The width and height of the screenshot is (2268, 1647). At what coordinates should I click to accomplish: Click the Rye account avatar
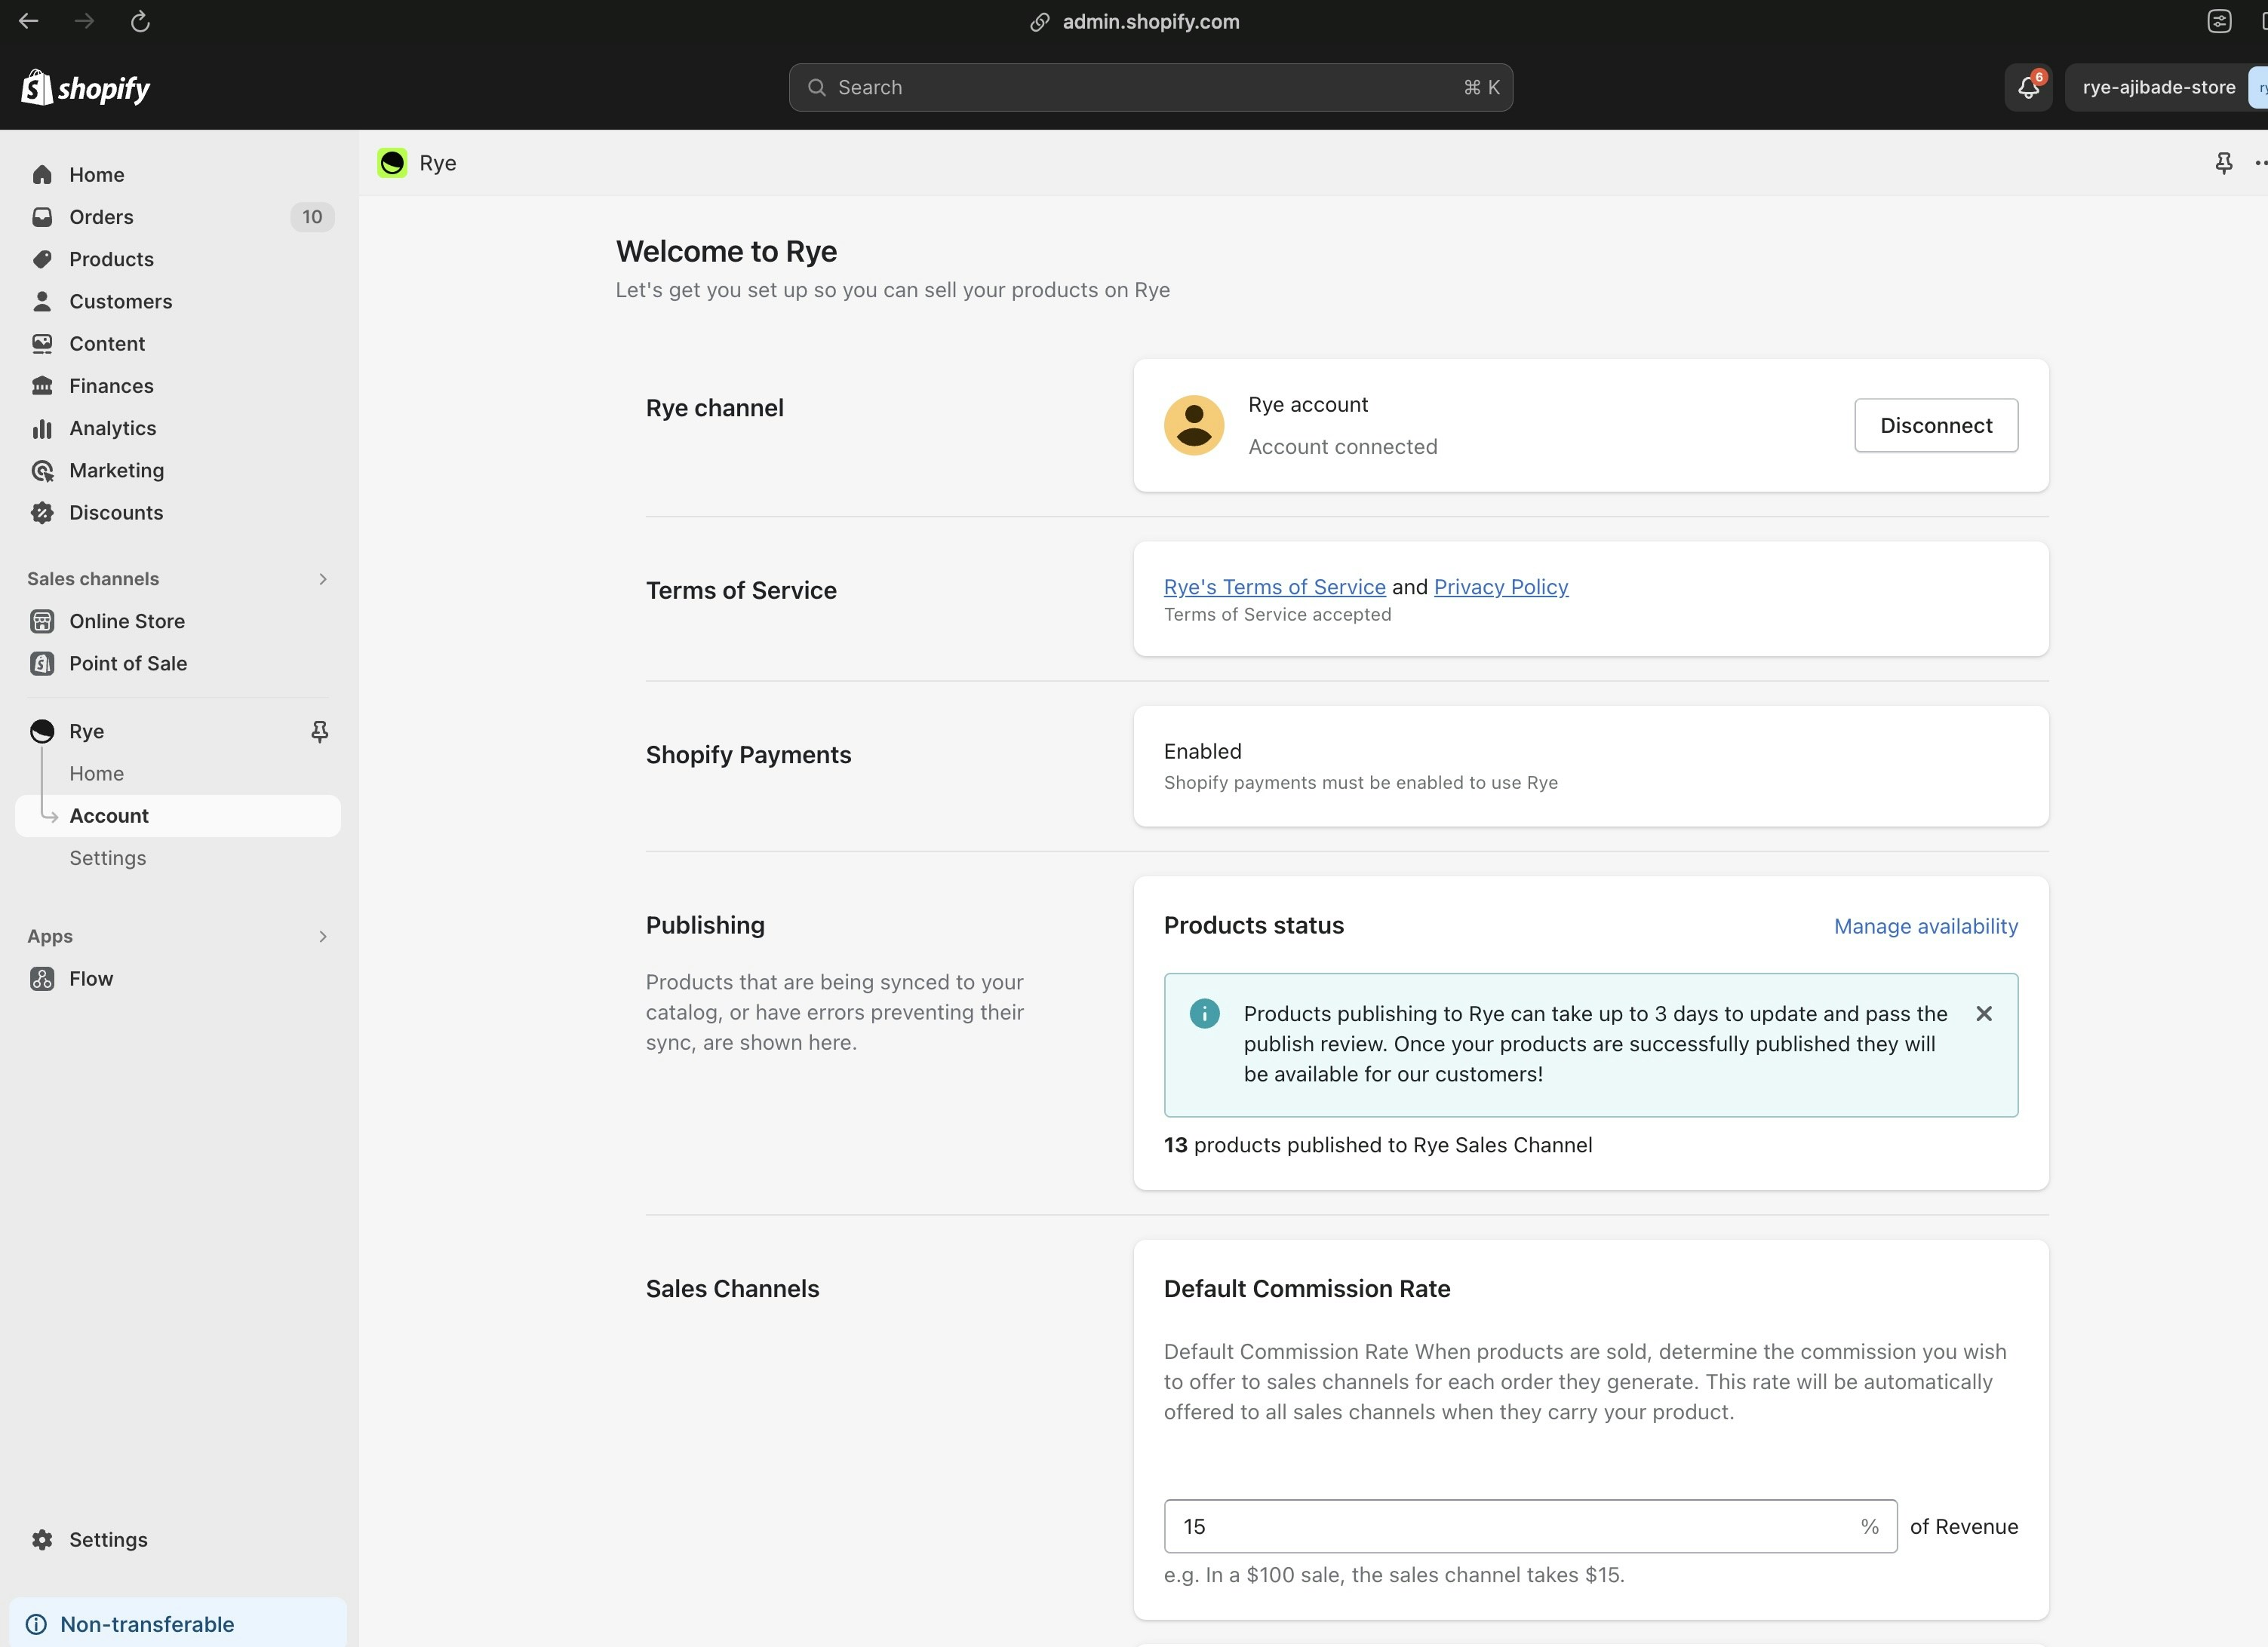tap(1194, 425)
